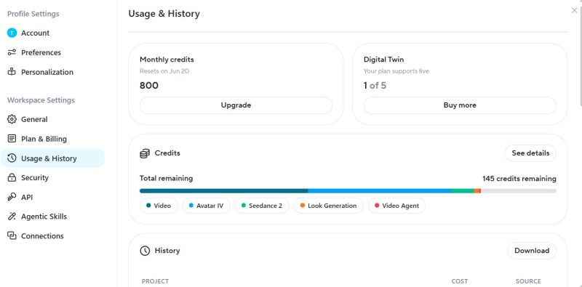Click the green Seedance 2 bar segment
This screenshot has width=582, height=287.
click(463, 191)
